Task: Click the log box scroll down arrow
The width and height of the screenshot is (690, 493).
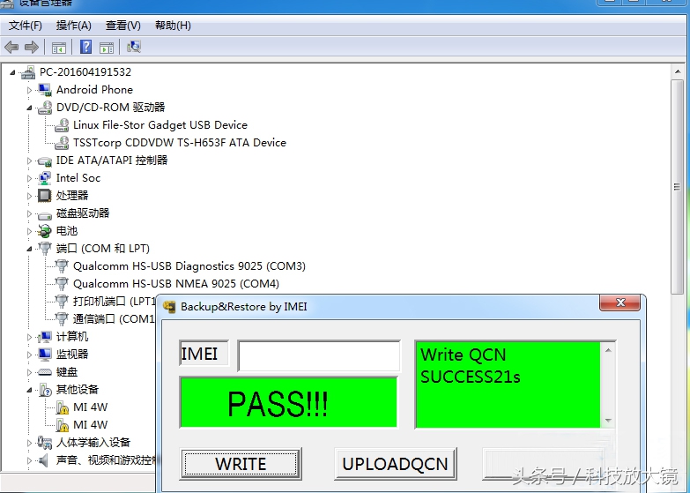Action: [x=608, y=421]
